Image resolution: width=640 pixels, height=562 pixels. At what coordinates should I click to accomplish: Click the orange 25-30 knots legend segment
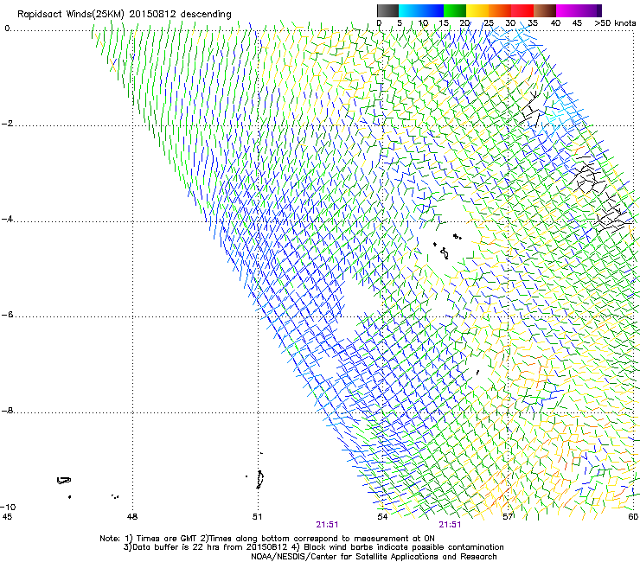click(500, 10)
